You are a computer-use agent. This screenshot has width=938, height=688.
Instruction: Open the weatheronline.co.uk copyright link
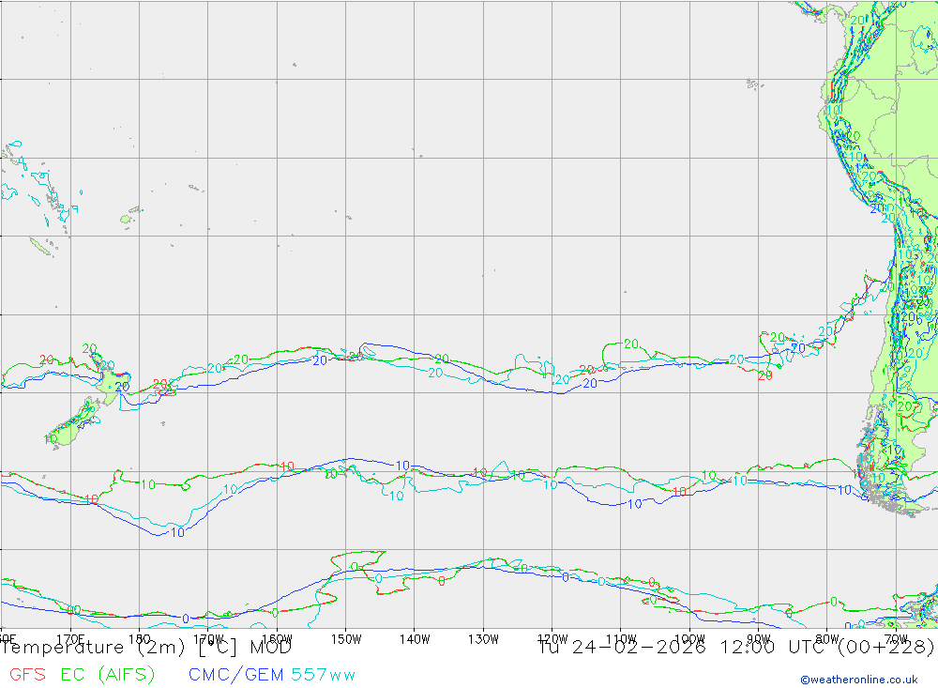point(859,680)
